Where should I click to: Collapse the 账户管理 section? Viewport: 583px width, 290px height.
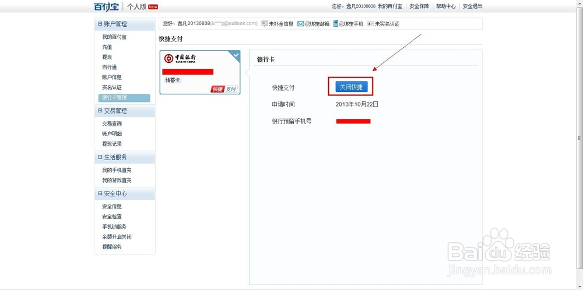click(100, 24)
